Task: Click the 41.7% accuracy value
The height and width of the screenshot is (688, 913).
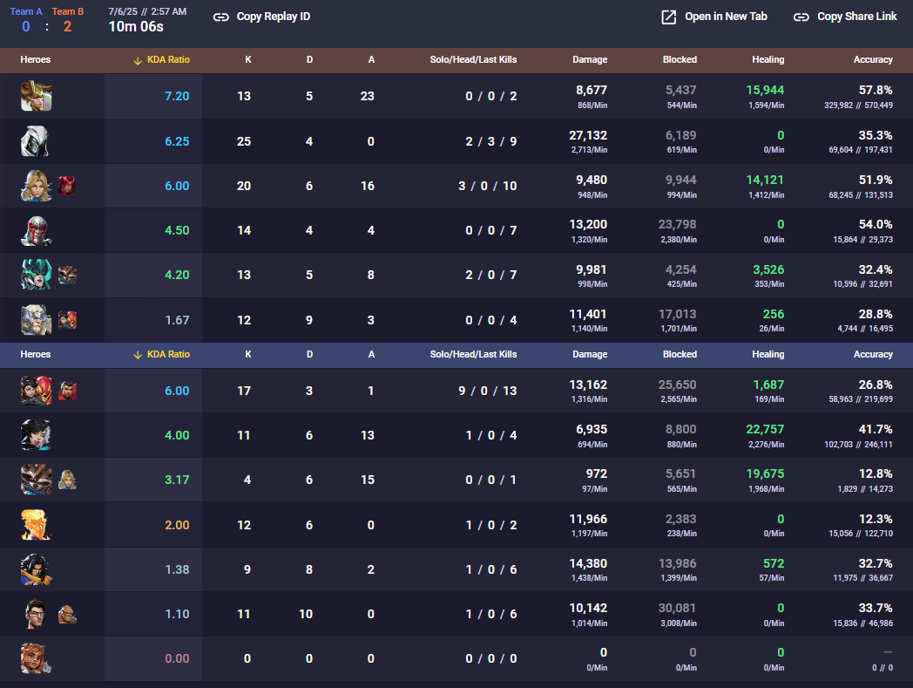Action: point(876,429)
